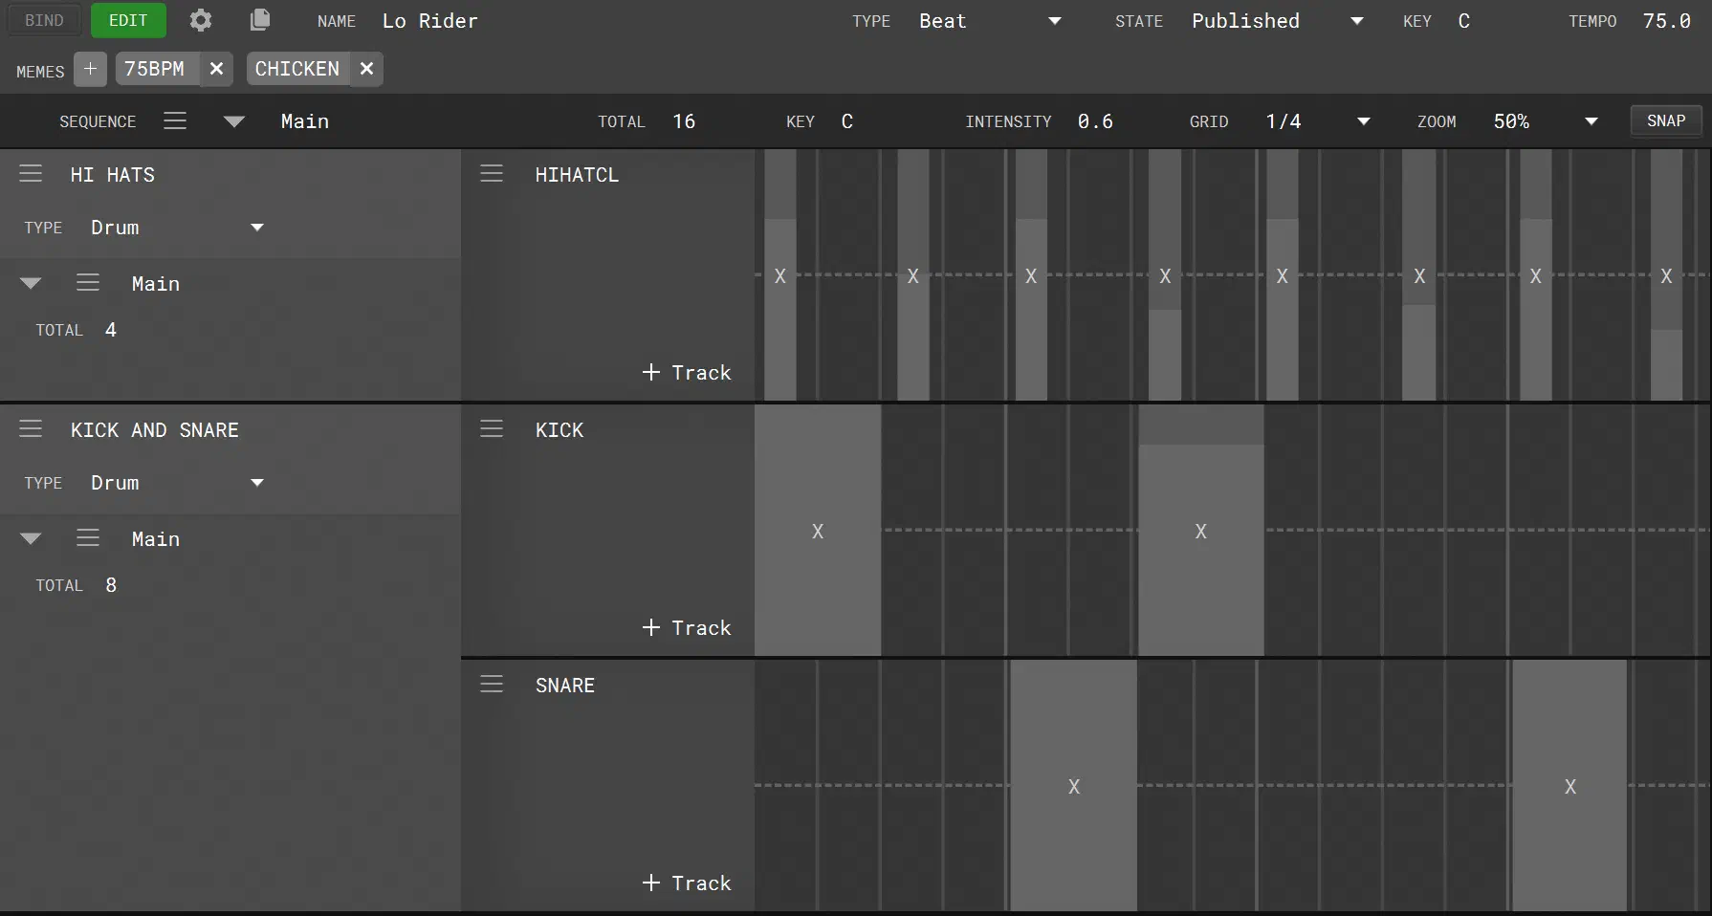Switch to EDIT mode

tap(128, 20)
